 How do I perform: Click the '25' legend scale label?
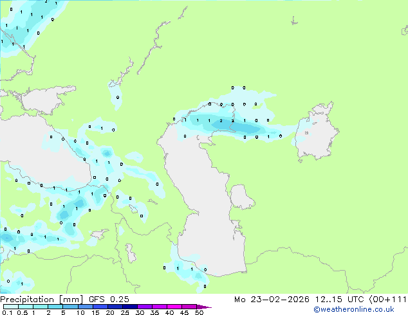pos(125,312)
